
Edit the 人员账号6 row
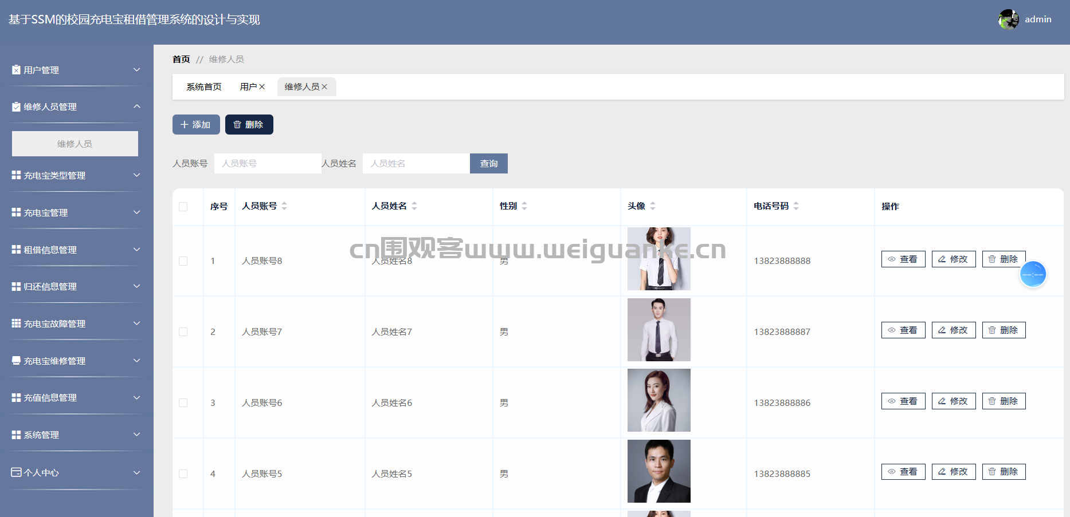point(954,401)
